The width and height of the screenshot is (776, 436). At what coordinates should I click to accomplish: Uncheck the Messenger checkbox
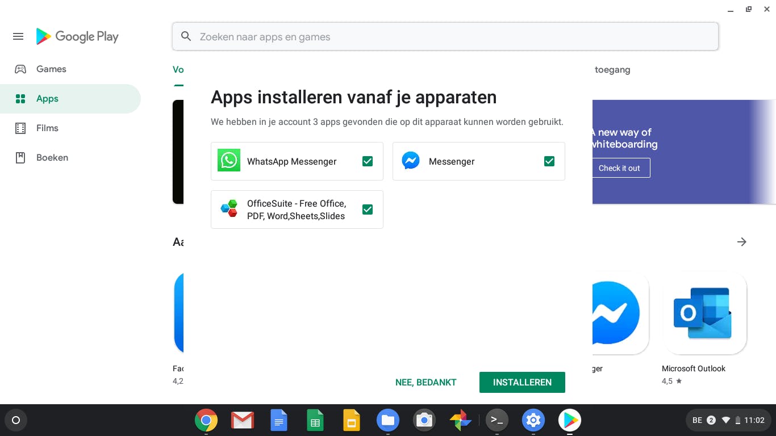click(549, 161)
